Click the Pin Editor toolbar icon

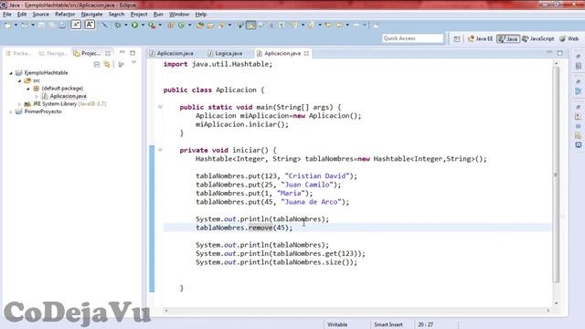[x=376, y=25]
